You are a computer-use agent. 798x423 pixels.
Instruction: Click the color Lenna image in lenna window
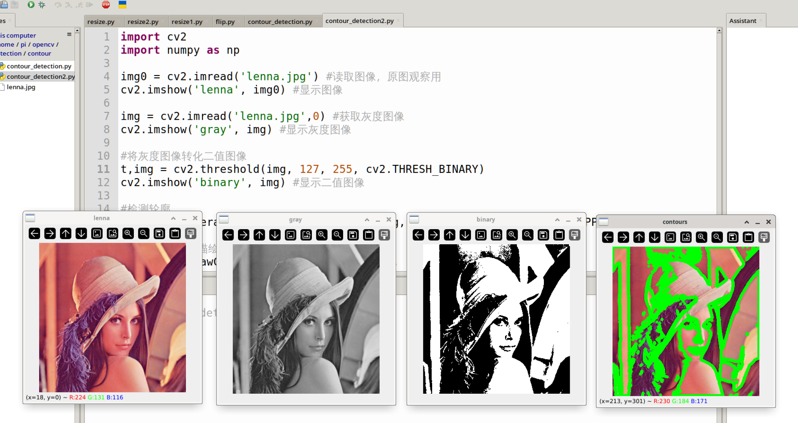coord(112,317)
